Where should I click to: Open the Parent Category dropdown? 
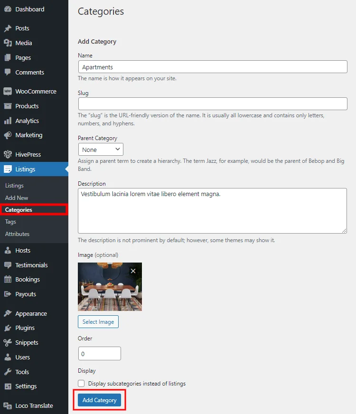(x=101, y=150)
